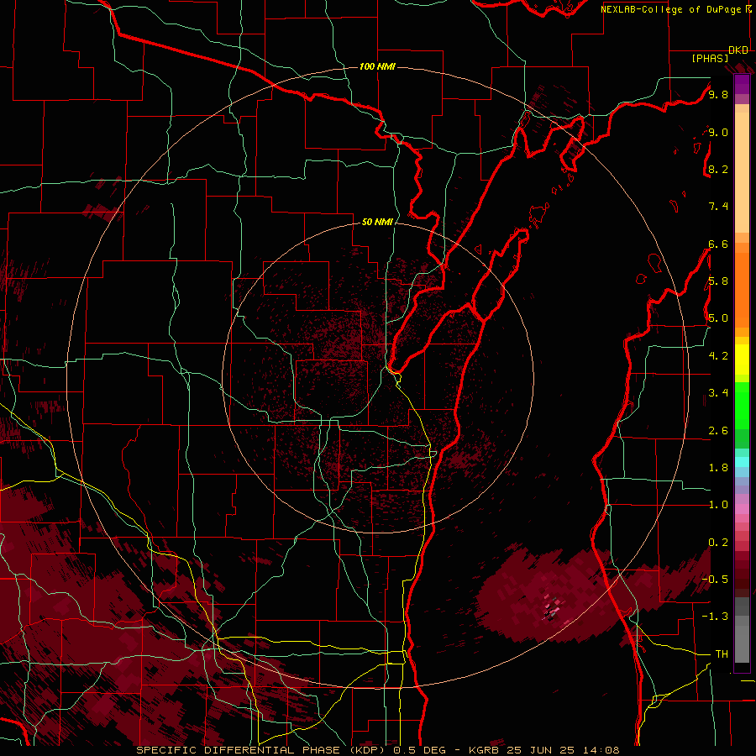Click the 0.2 scale value

point(718,543)
